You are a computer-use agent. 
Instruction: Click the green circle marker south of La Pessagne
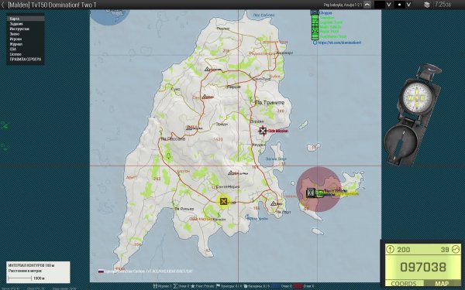169,155
